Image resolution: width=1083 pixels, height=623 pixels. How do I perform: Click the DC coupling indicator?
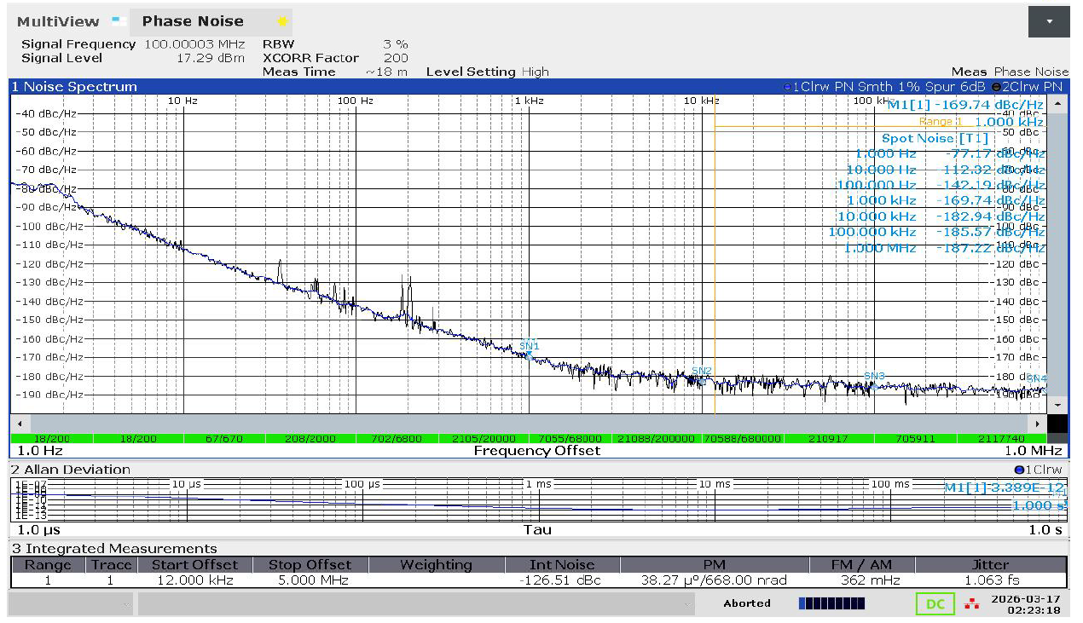[935, 604]
